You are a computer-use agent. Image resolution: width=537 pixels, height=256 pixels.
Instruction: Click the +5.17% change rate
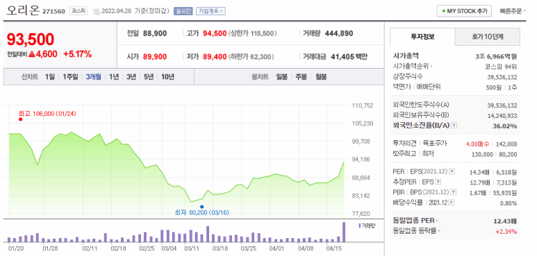click(x=77, y=54)
